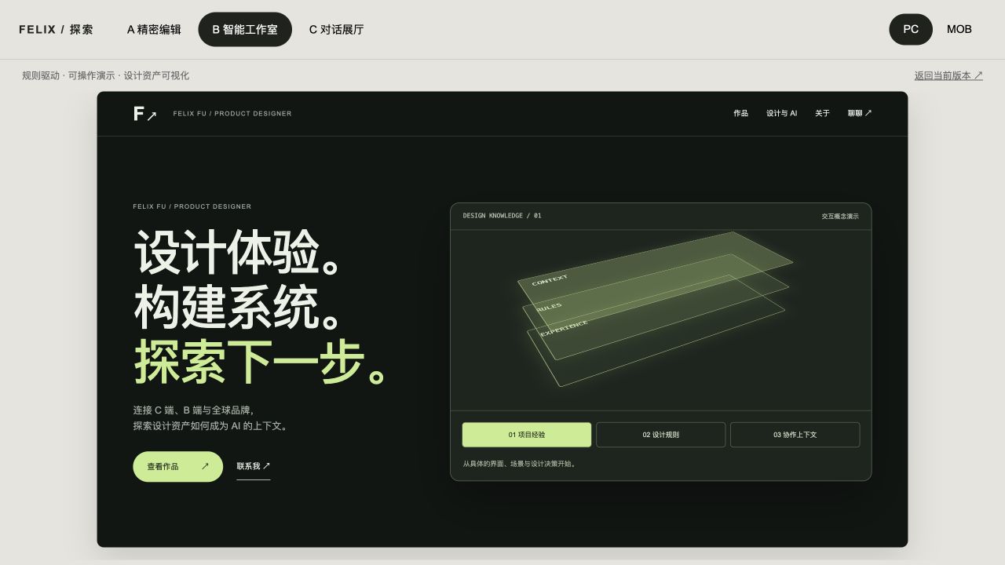Click the 查看作品 button
The width and height of the screenshot is (1005, 565).
point(178,466)
